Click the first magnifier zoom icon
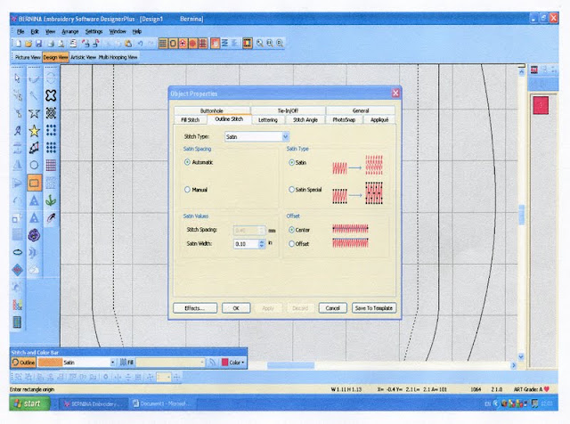This screenshot has width=570, height=424. (260, 44)
